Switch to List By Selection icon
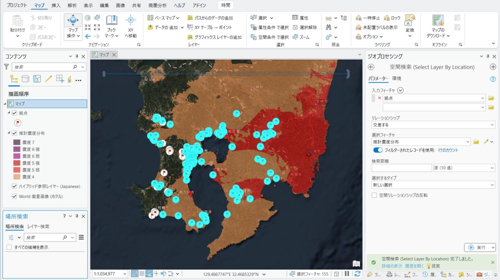 (x=37, y=79)
